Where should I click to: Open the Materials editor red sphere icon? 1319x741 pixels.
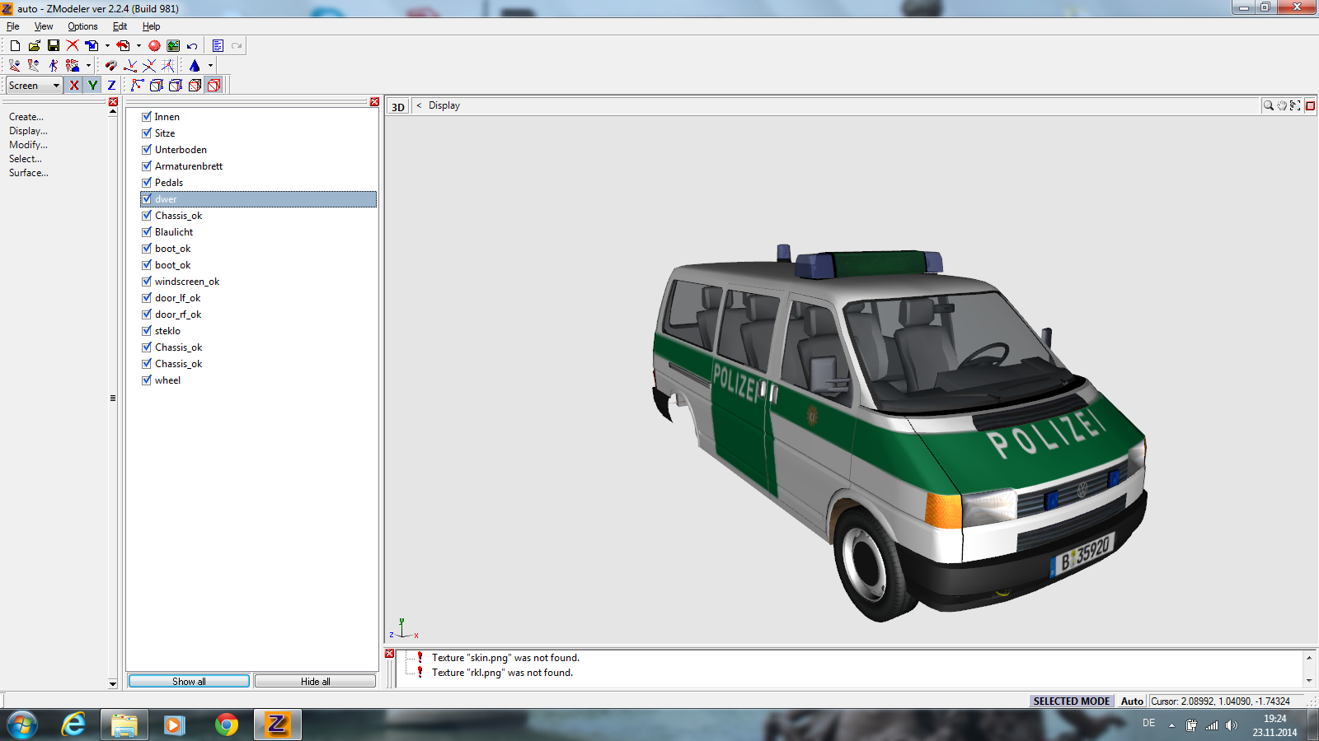154,46
